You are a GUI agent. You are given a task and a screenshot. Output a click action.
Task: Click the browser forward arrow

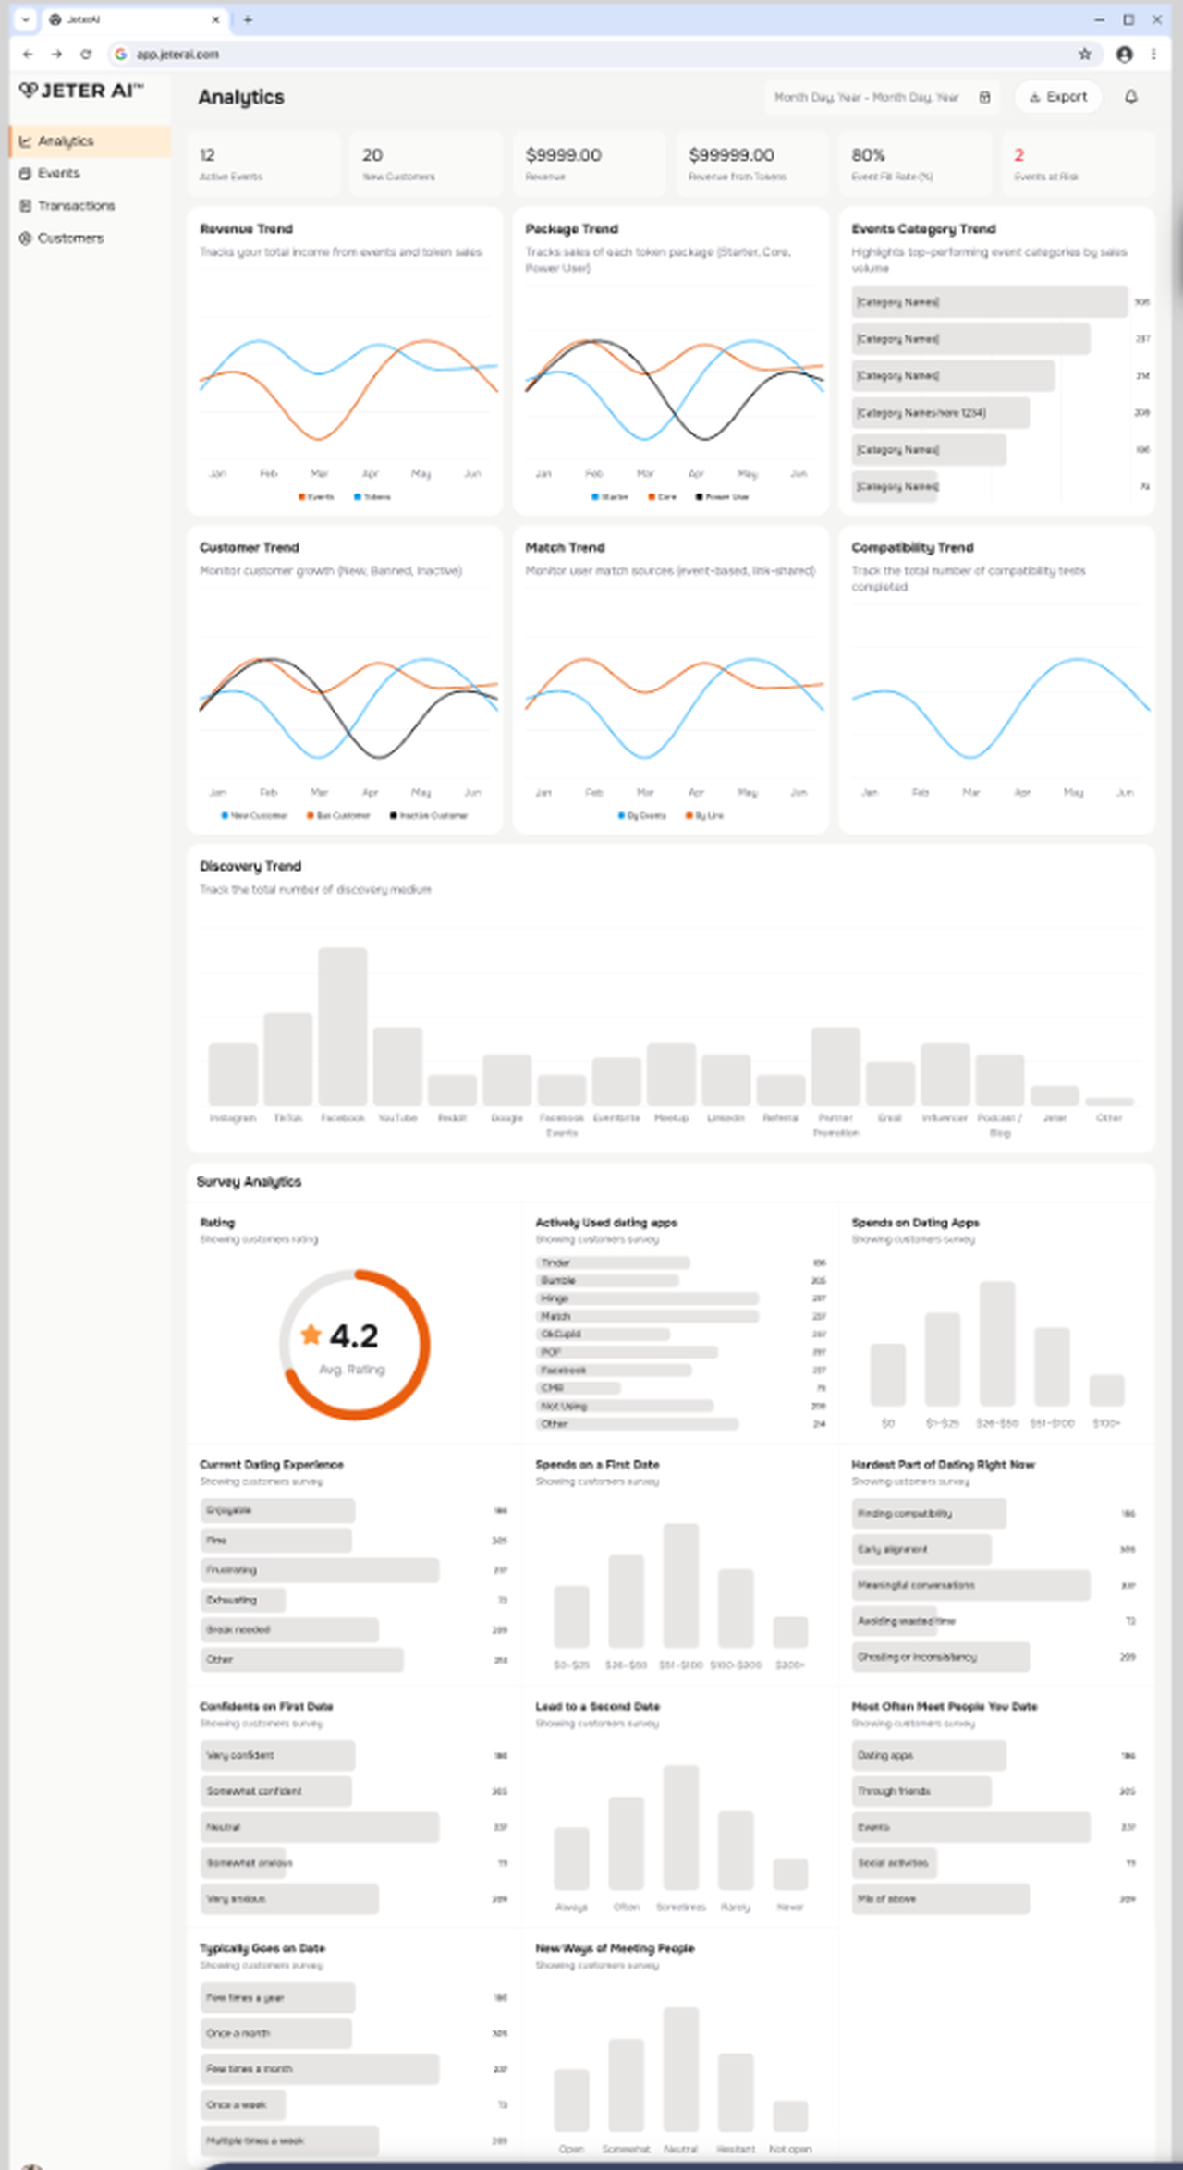(x=57, y=55)
